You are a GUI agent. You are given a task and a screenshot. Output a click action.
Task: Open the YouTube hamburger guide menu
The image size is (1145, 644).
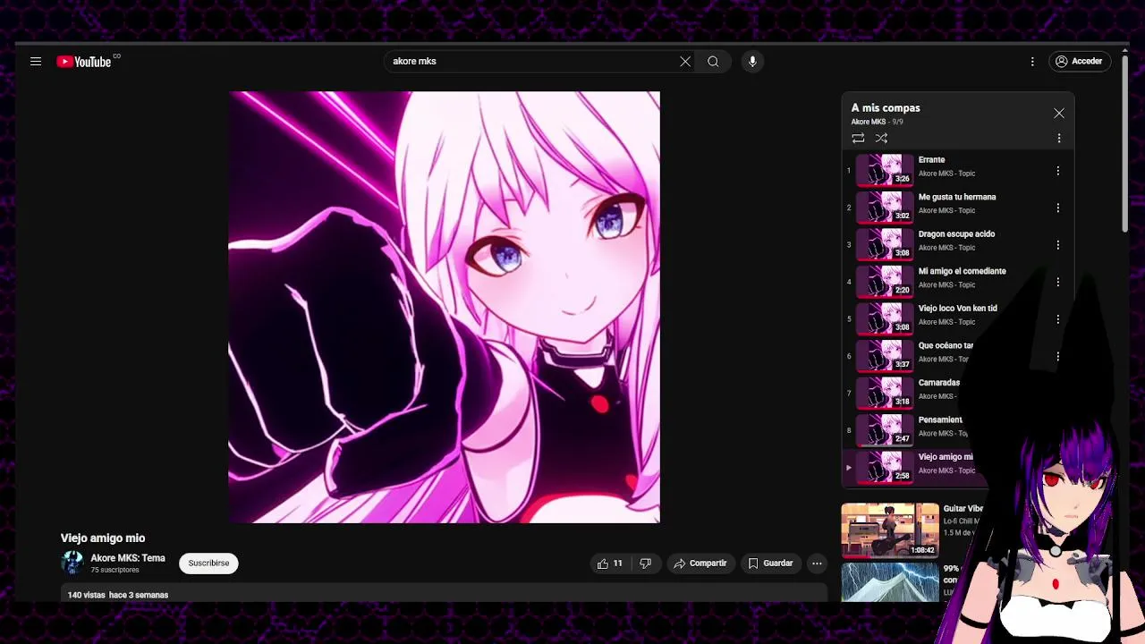pyautogui.click(x=36, y=62)
